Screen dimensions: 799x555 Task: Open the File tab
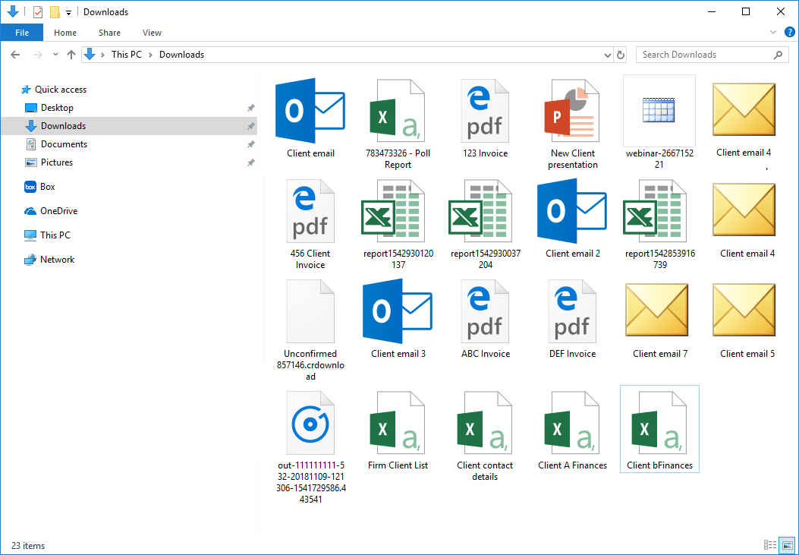[22, 33]
